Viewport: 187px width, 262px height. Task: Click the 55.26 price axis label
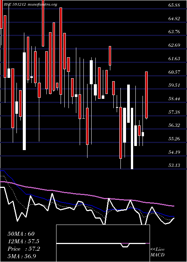tap(174, 139)
